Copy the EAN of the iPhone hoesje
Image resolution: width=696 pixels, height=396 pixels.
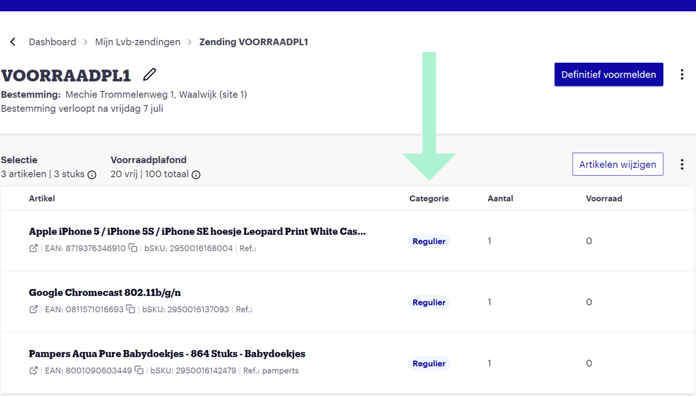tap(133, 248)
